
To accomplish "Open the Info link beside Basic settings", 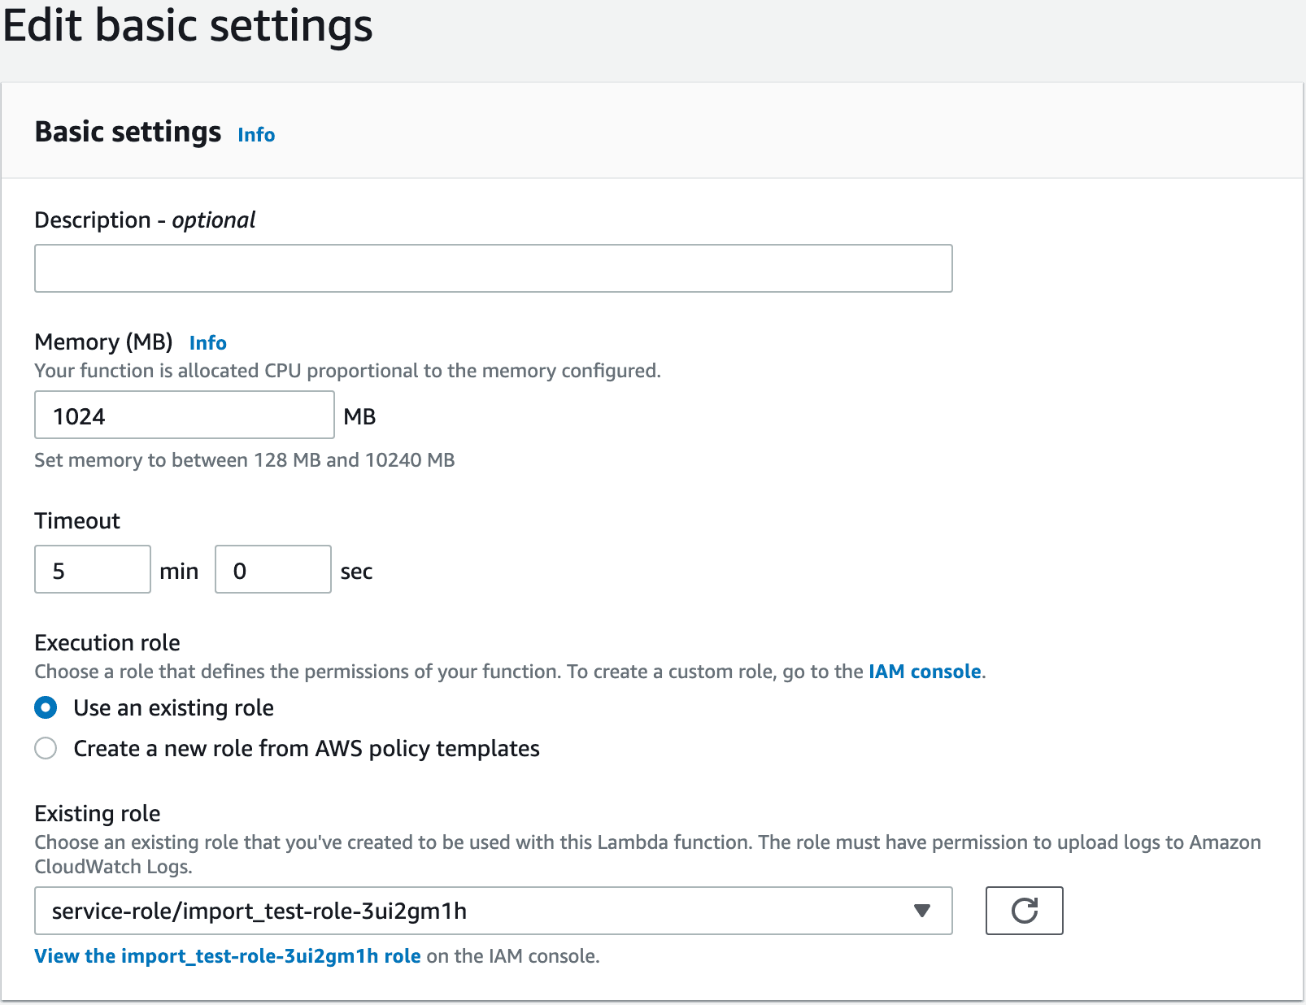I will 255,134.
